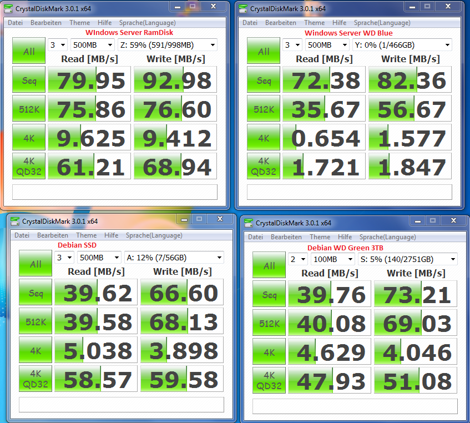Start 4K QD32 test in the WD Blue window

click(x=264, y=166)
